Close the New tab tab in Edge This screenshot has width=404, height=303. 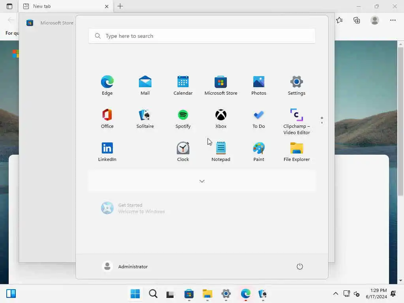pyautogui.click(x=107, y=6)
